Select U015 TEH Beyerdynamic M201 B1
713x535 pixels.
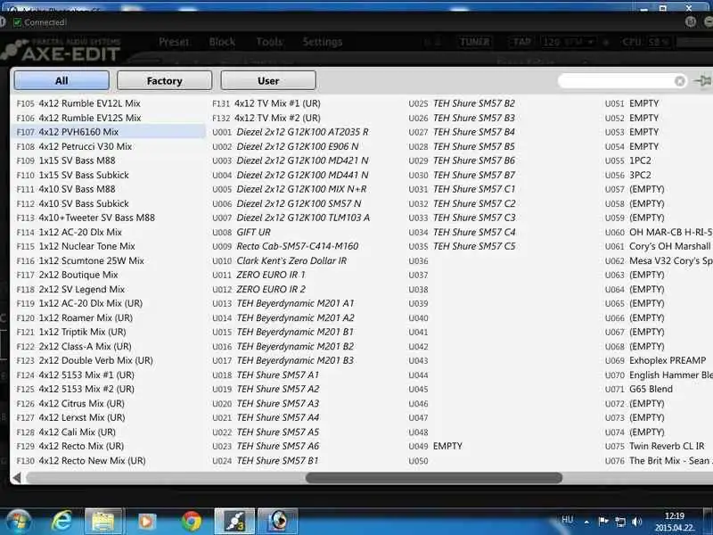305,332
